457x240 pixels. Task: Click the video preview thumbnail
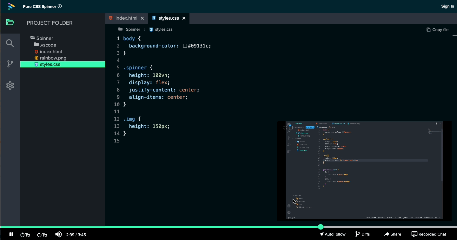[x=364, y=170]
